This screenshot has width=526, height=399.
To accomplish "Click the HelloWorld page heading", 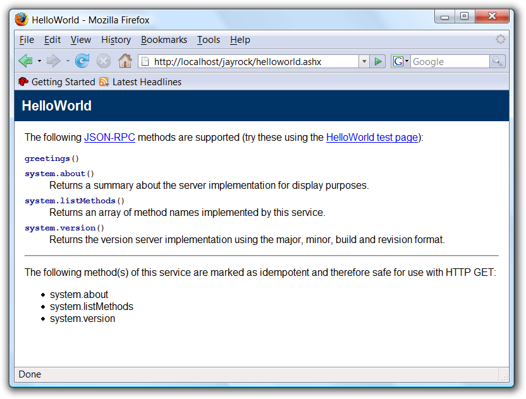I will point(57,106).
